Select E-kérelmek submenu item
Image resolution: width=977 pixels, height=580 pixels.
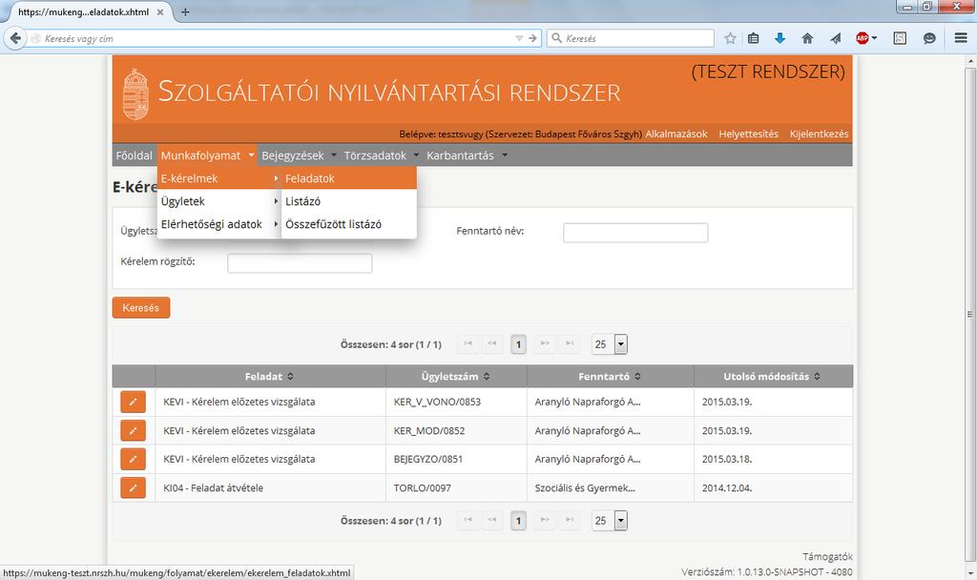click(x=219, y=178)
